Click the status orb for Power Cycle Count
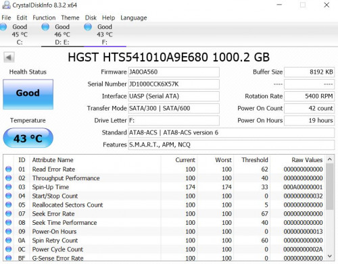This screenshot has width=338, height=264. point(9,249)
